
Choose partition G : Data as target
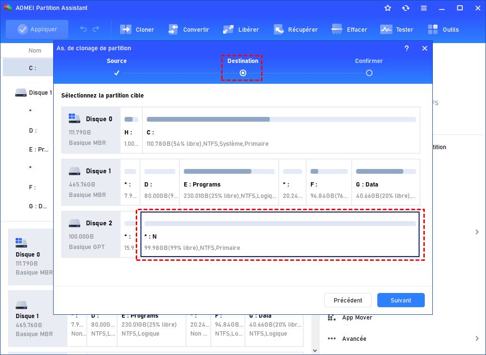pos(386,182)
